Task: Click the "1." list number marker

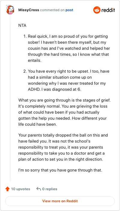Action: click(25, 36)
